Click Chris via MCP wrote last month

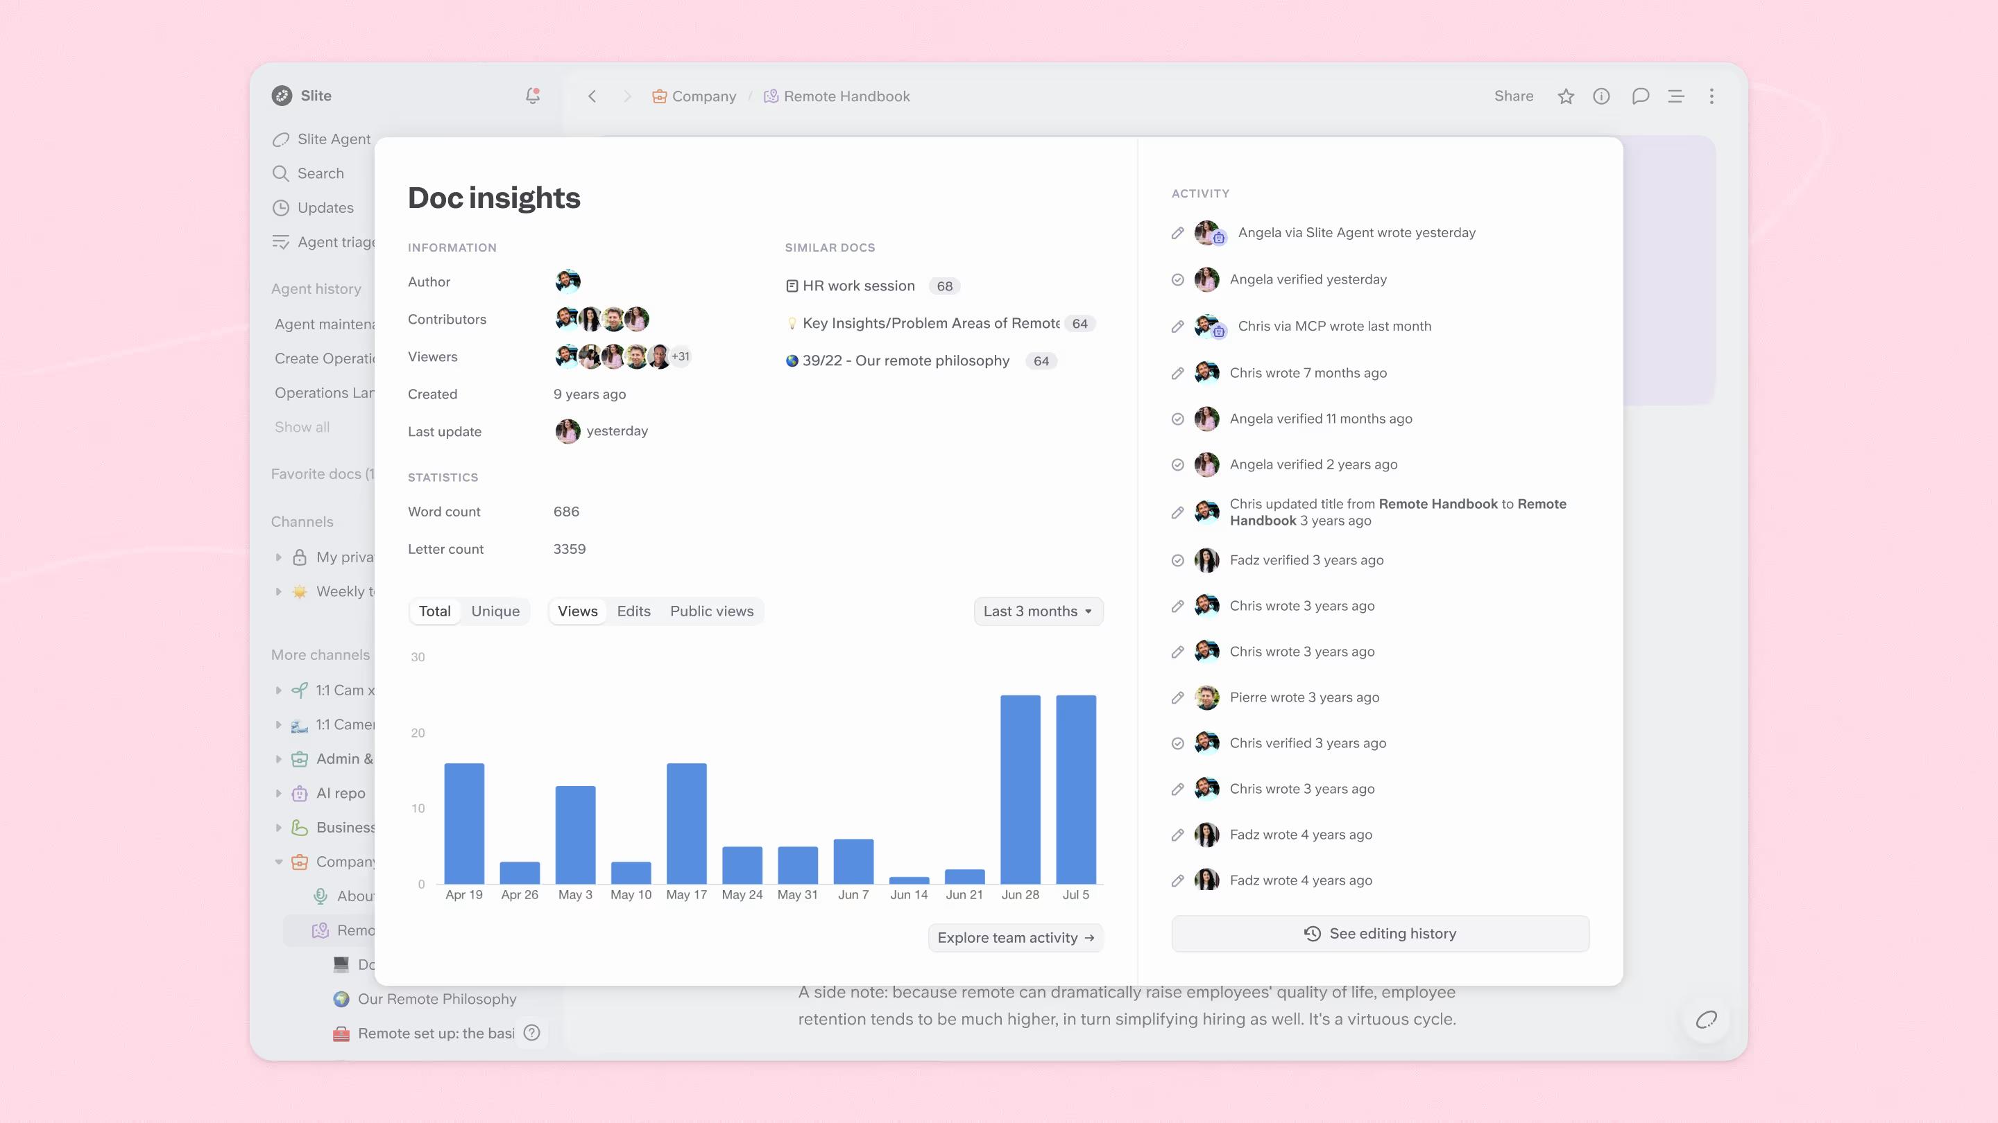(x=1334, y=327)
